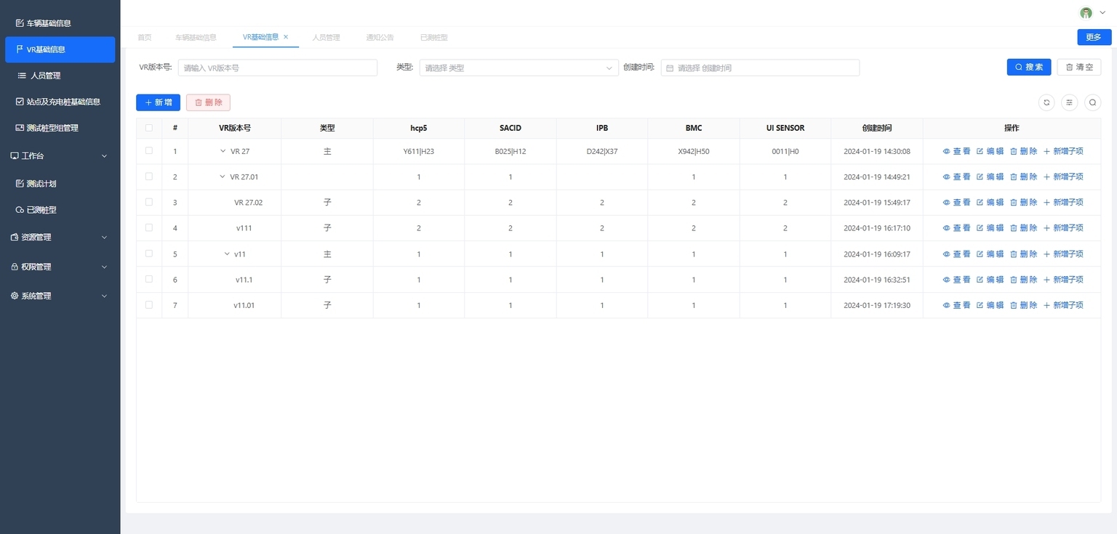Select the checkbox for row v11.1
Screen dimensions: 1117x534
(x=149, y=278)
